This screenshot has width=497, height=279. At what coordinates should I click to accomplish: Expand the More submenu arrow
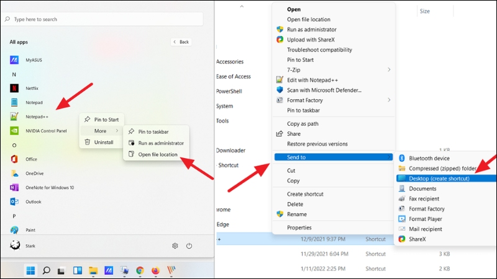coord(117,131)
